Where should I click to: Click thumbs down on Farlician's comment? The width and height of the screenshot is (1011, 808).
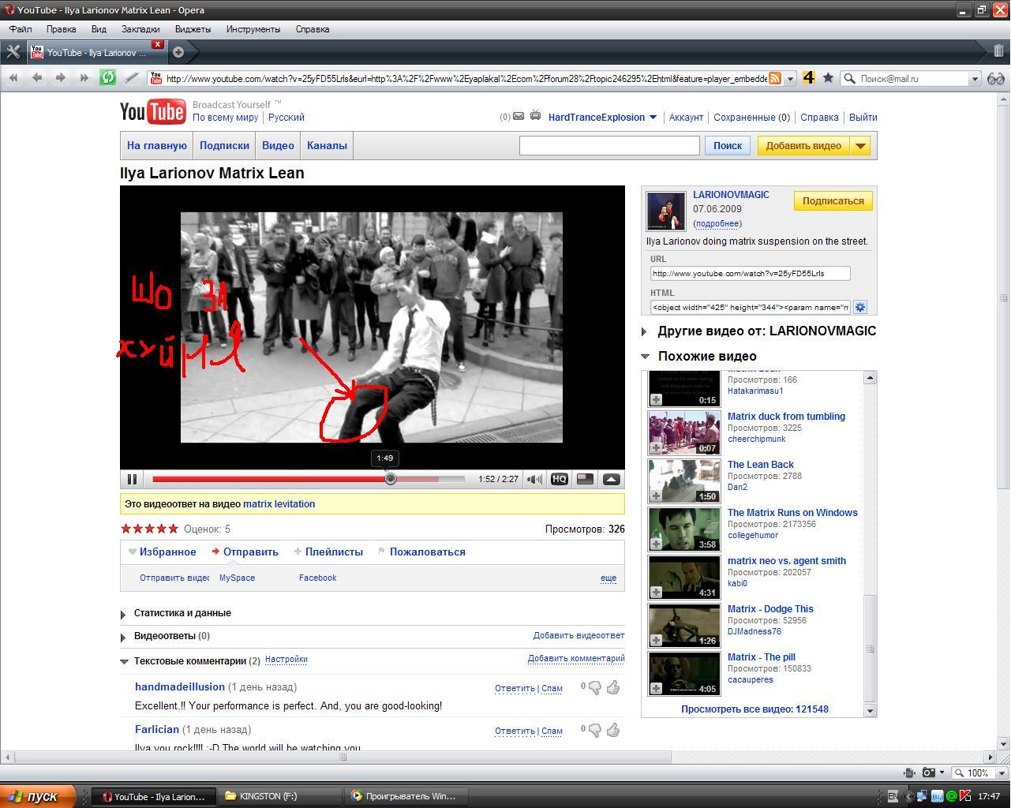(594, 730)
